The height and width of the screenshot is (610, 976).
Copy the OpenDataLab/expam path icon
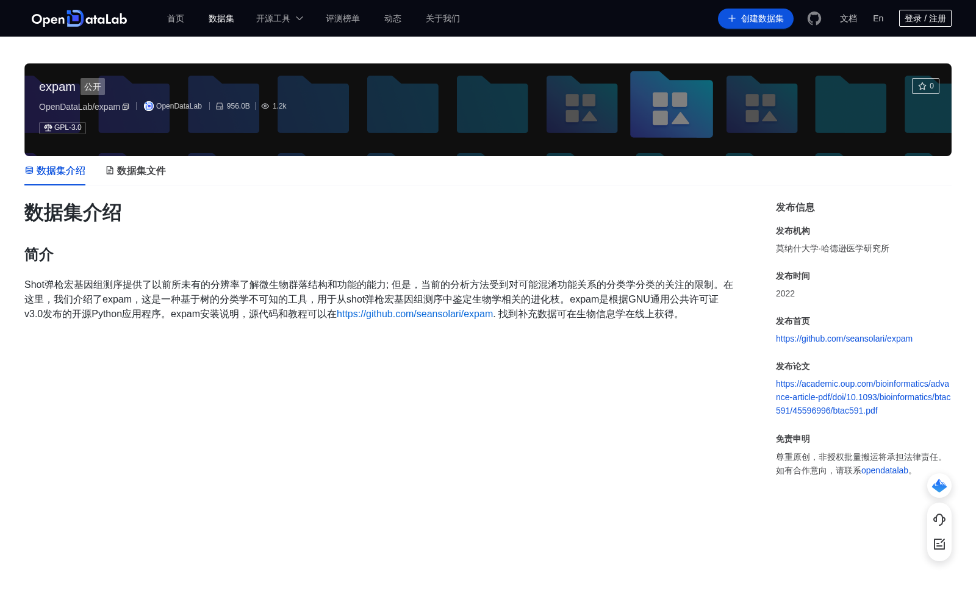coord(126,107)
